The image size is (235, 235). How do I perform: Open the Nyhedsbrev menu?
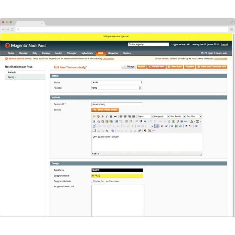87,53
